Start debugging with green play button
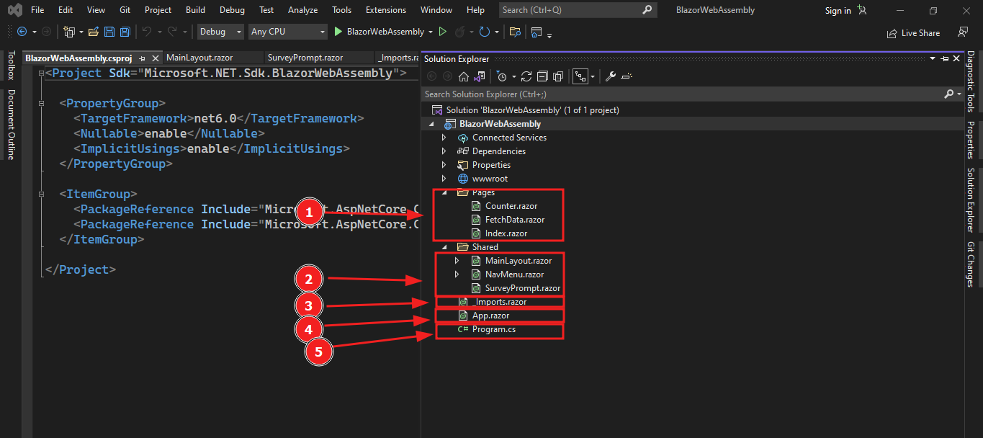 pos(339,32)
